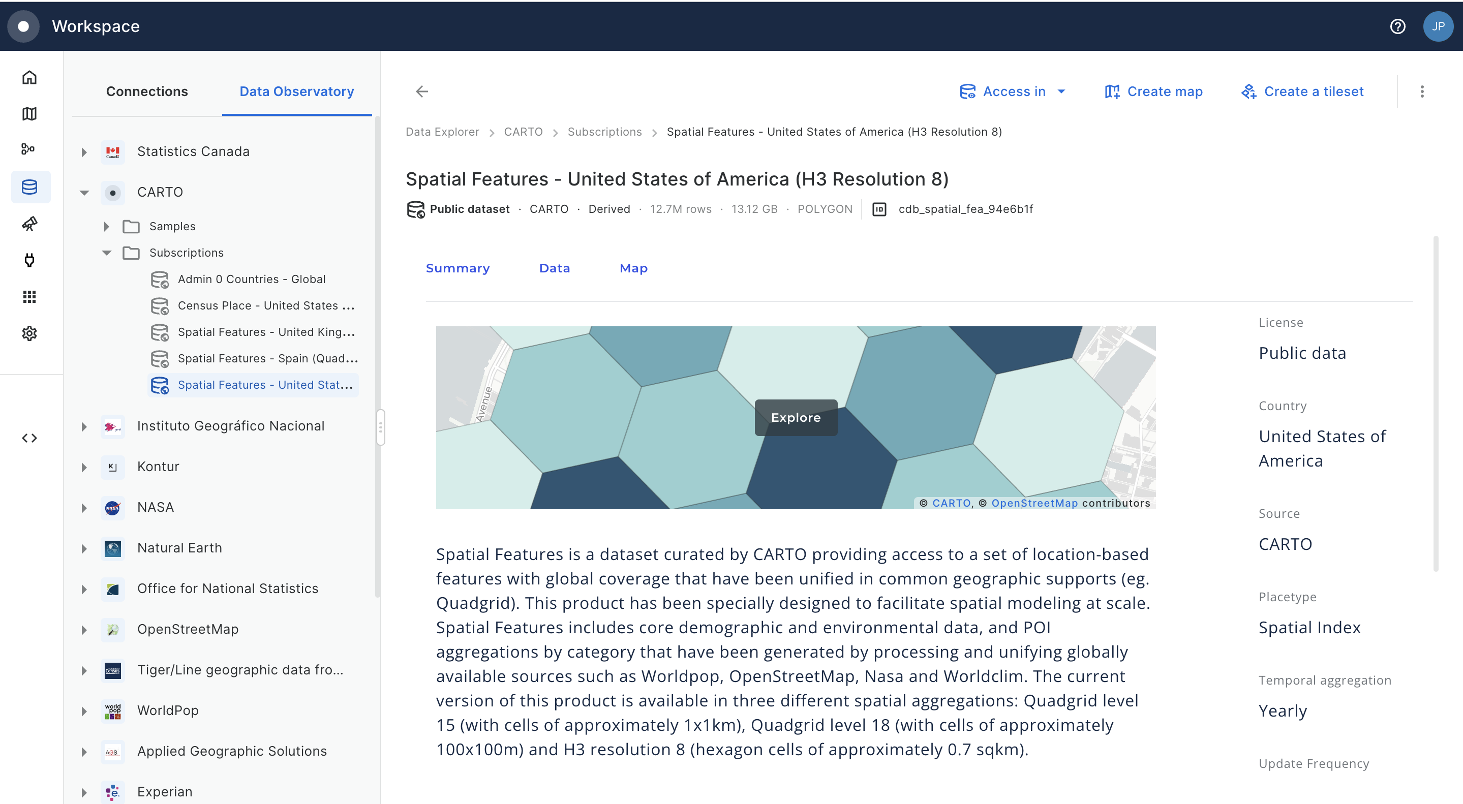
Task: Click the OpenStreetMap provider logo
Action: click(x=112, y=629)
